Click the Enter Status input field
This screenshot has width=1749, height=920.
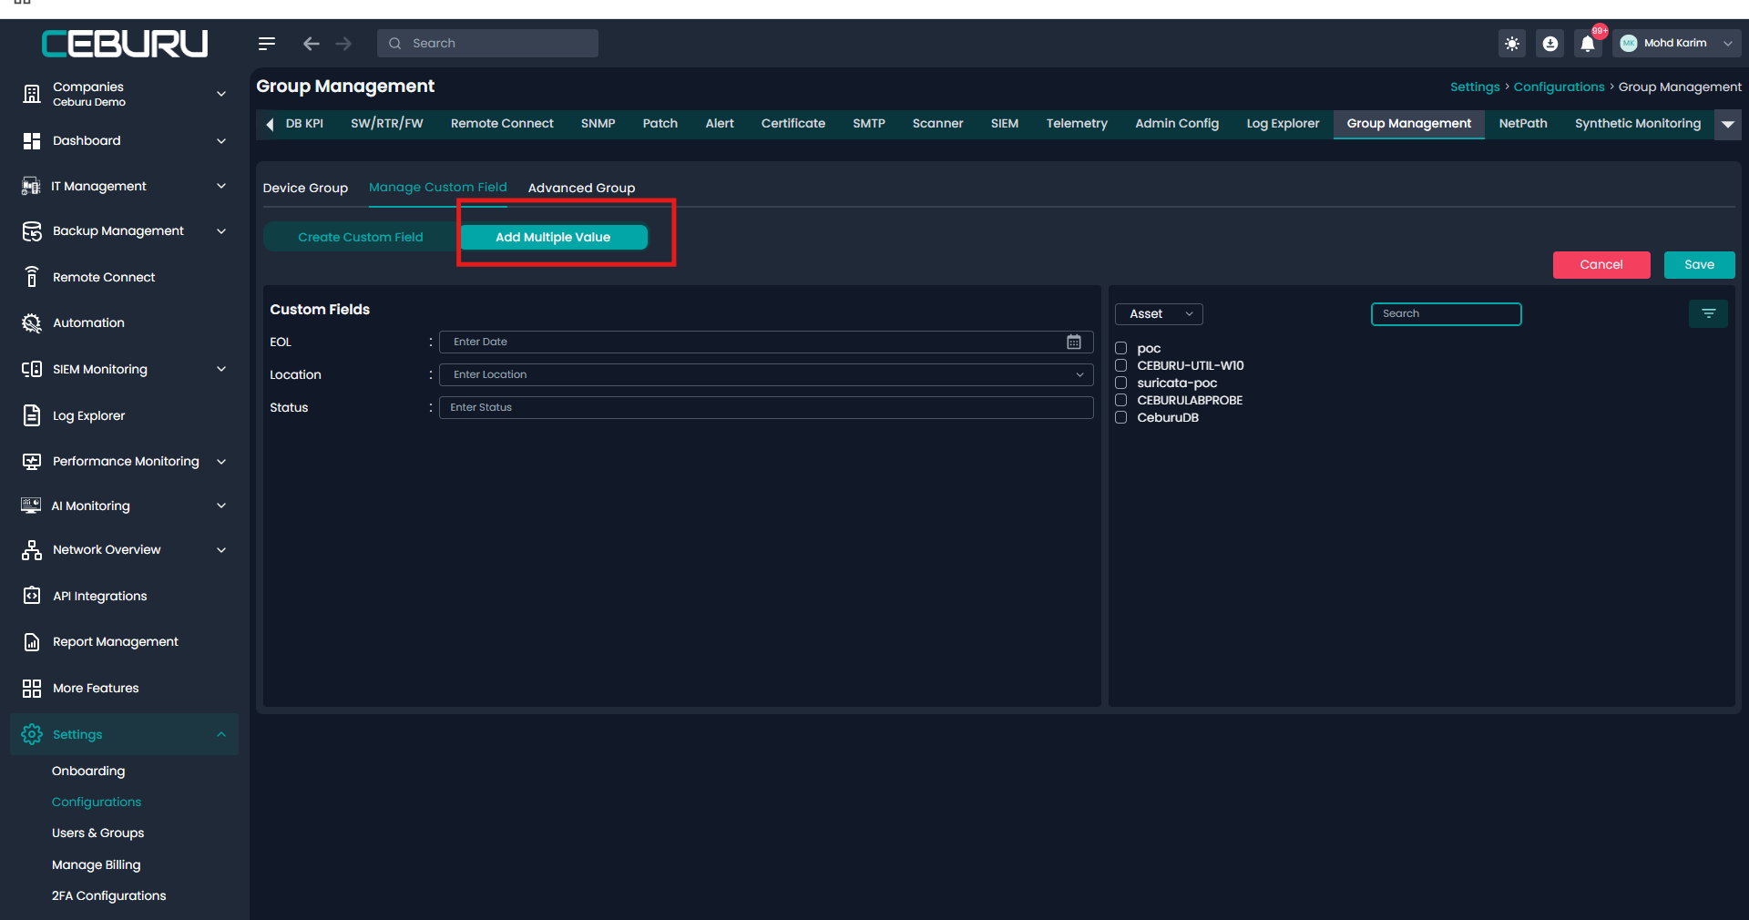pos(766,407)
